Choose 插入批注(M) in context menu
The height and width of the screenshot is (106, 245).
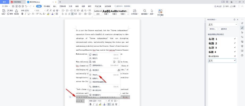coord(104,90)
